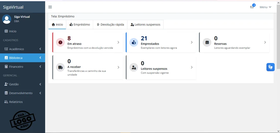Image resolution: width=280 pixels, height=133 pixels.
Task: Click the Siga Virtual user avatar
Action: coord(7,19)
